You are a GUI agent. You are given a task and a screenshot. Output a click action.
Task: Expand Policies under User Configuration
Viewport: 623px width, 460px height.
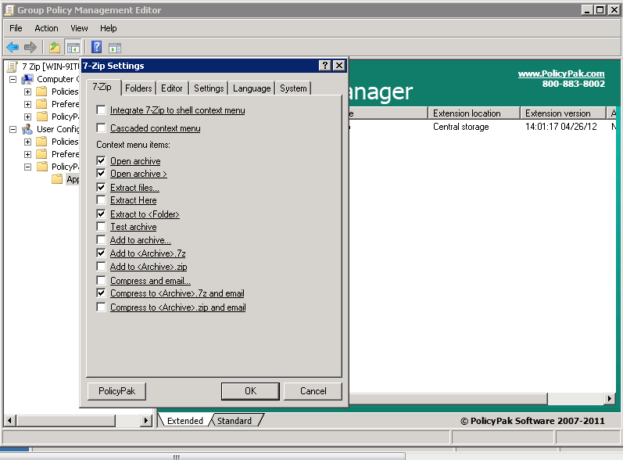[27, 142]
